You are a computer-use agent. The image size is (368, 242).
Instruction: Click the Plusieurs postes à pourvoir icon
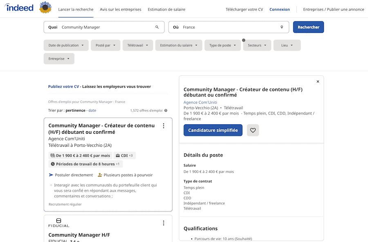pyautogui.click(x=100, y=175)
